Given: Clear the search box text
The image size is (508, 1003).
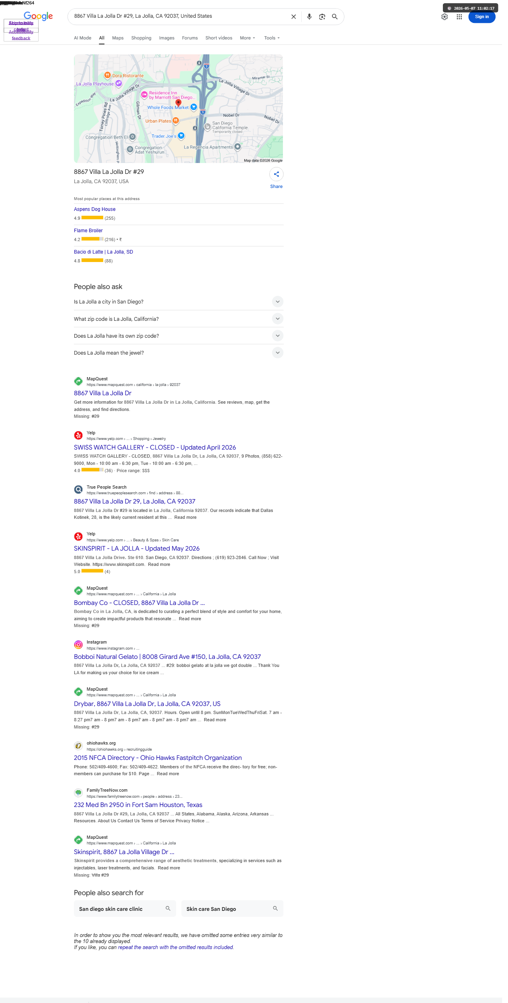Looking at the screenshot, I should point(293,17).
